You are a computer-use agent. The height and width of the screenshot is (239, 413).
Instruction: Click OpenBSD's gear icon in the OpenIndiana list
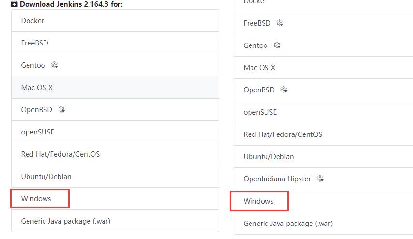click(x=284, y=90)
